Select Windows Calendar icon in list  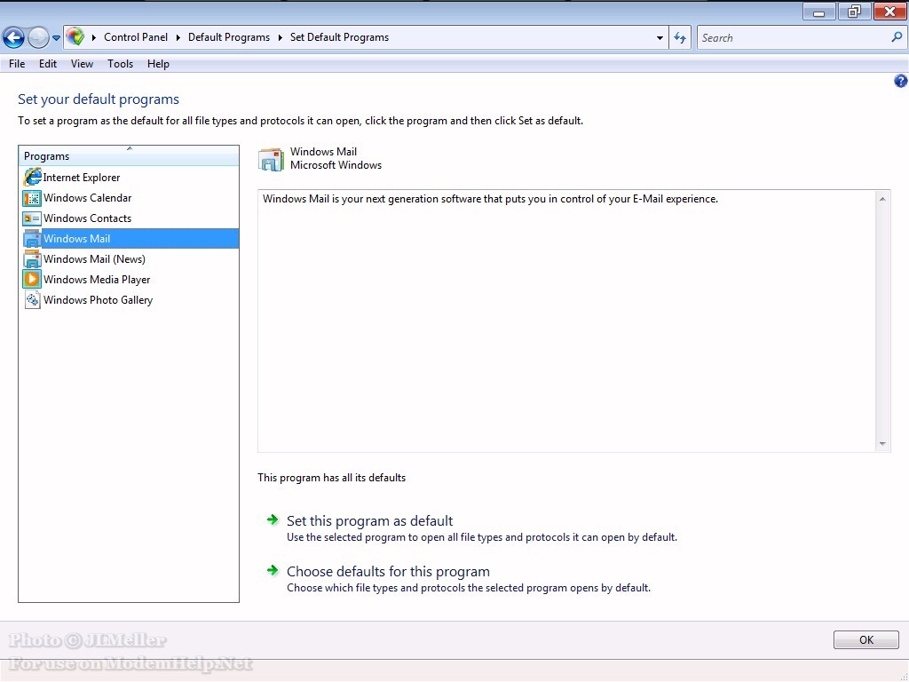32,198
